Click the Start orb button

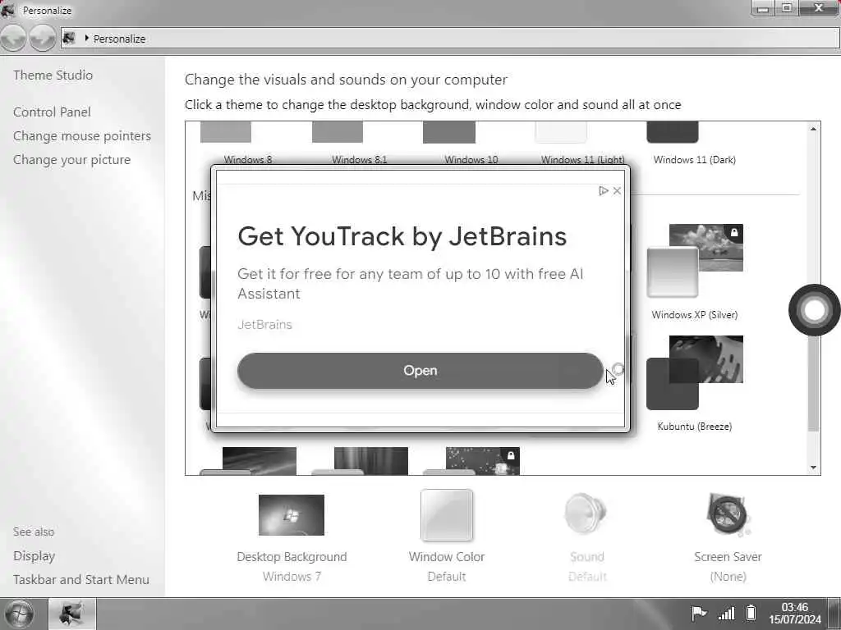point(19,614)
